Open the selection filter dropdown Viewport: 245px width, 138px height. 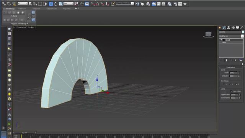pyautogui.click(x=23, y=3)
